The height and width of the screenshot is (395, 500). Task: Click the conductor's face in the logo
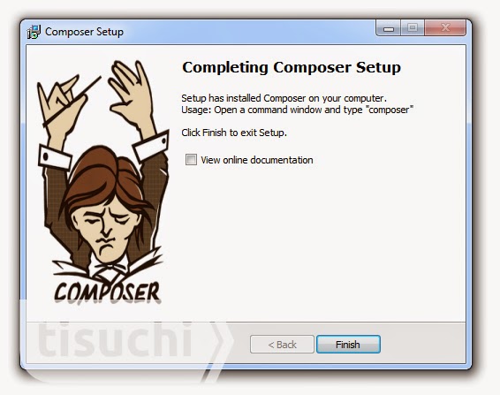[x=104, y=229]
